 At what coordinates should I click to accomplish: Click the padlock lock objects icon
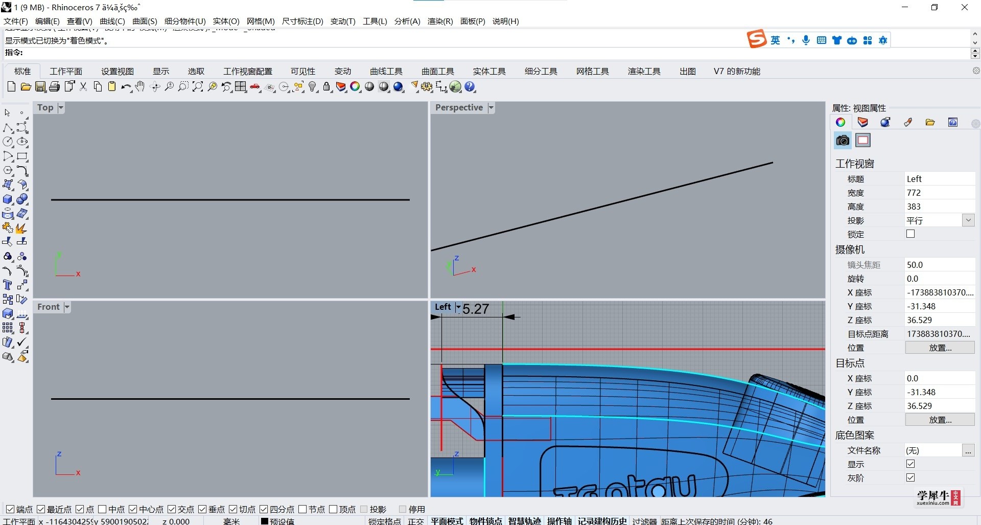click(327, 87)
